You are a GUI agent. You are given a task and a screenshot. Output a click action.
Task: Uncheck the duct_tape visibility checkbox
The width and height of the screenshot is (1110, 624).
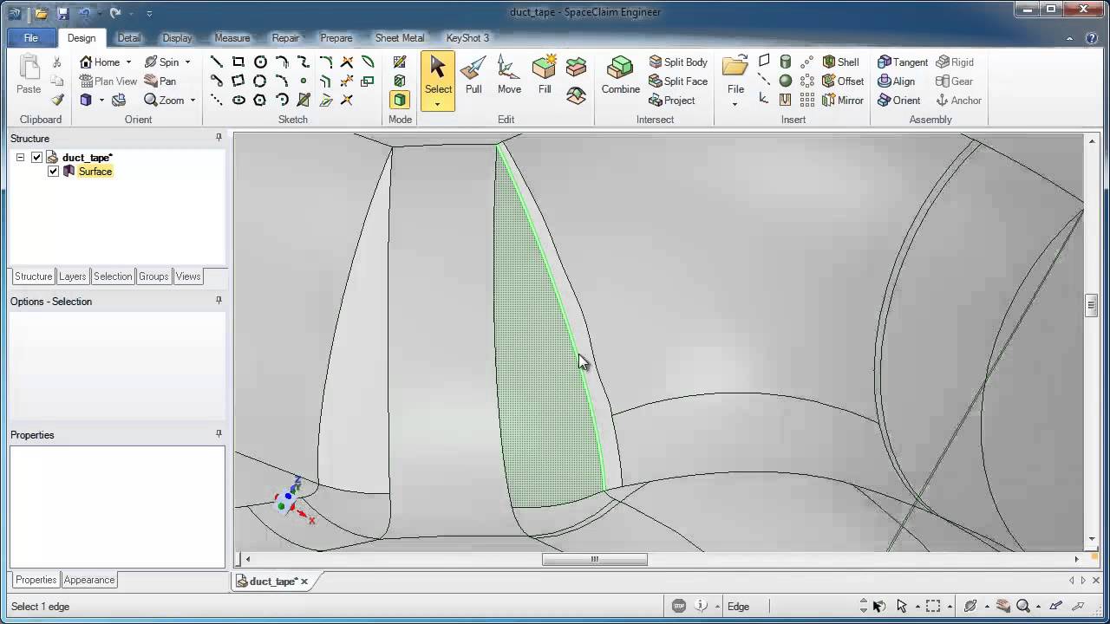pyautogui.click(x=36, y=157)
